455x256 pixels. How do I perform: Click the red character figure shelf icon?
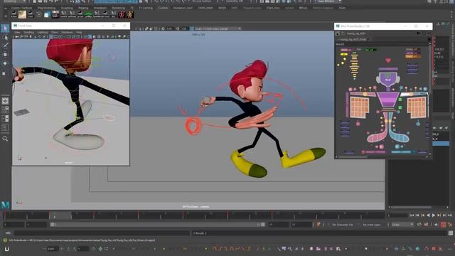[x=122, y=14]
